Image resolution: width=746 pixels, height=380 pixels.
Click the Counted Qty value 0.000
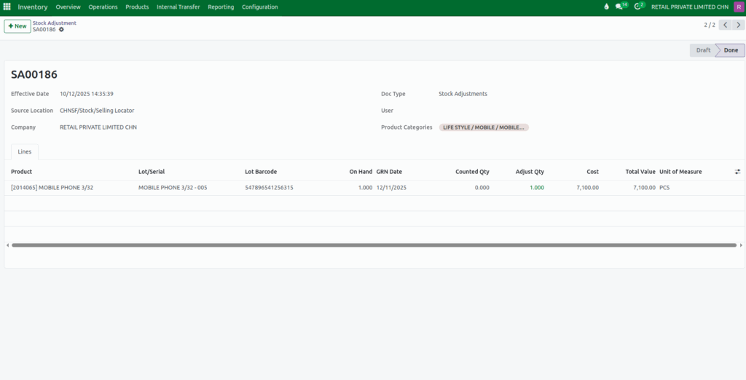[482, 188]
